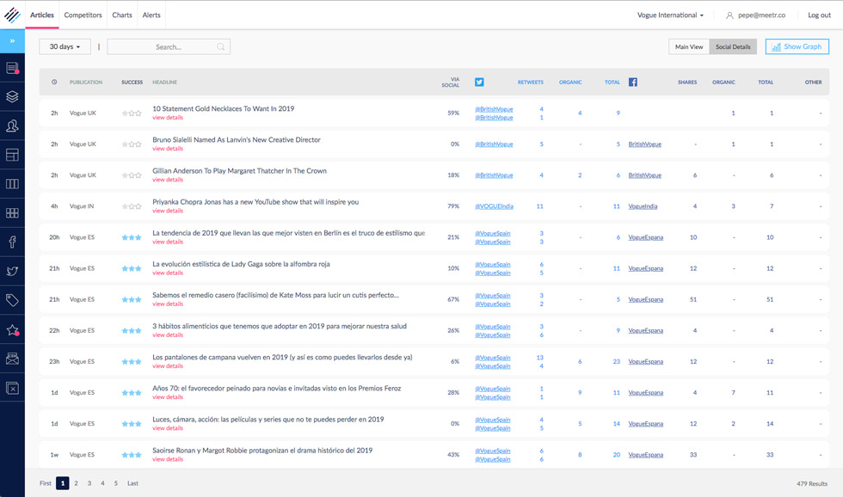Rate the Priyanka Chopra article's success stars
Image resolution: width=843 pixels, height=497 pixels.
tap(132, 206)
